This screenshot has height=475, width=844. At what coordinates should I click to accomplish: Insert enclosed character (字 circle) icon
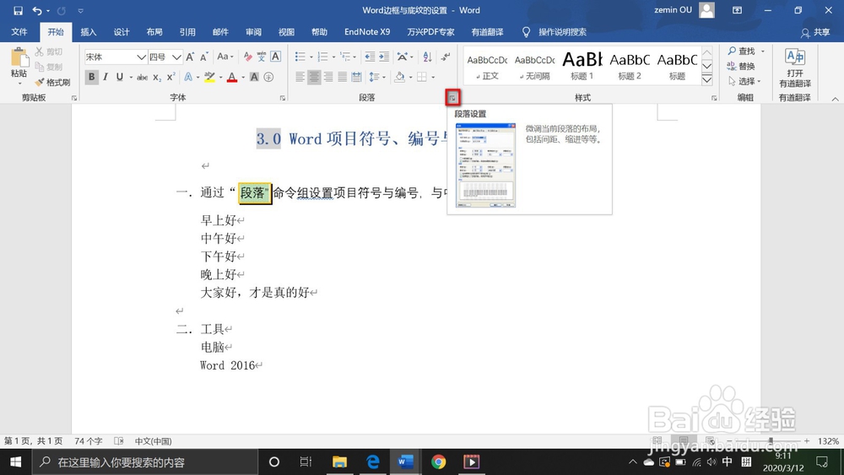[268, 77]
